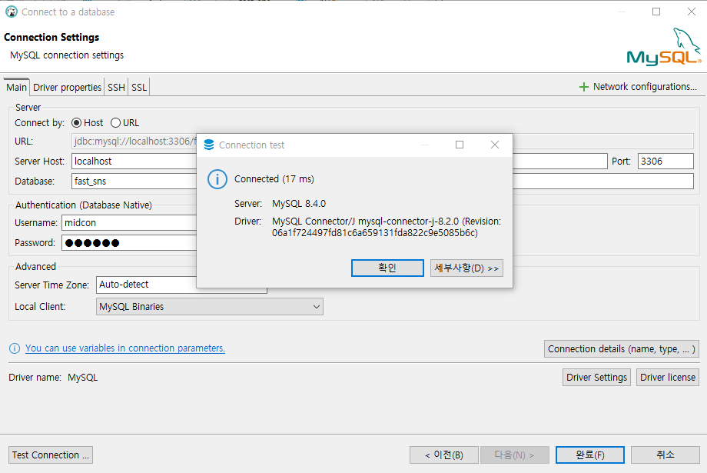
Task: Minimize the Connection test dialog
Action: click(x=425, y=145)
